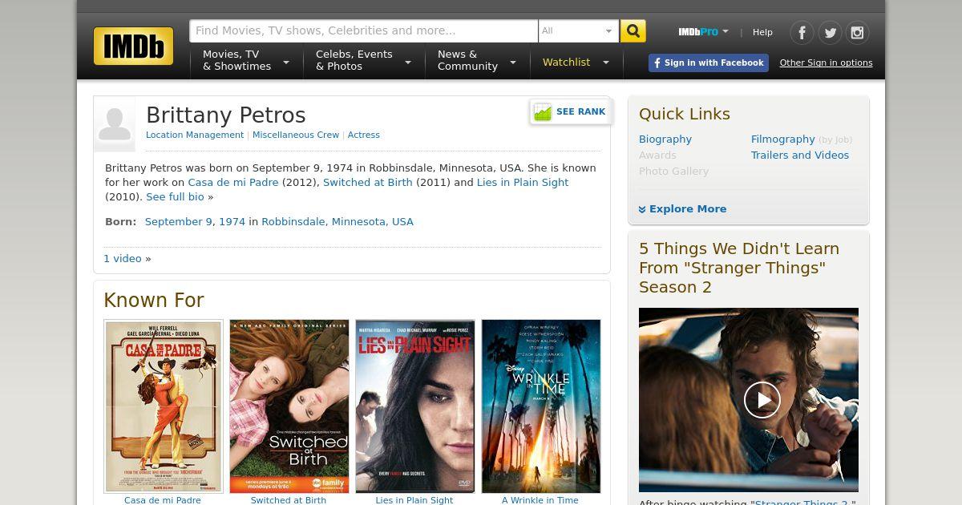The width and height of the screenshot is (962, 505).
Task: Open Biography quick link
Action: [665, 139]
